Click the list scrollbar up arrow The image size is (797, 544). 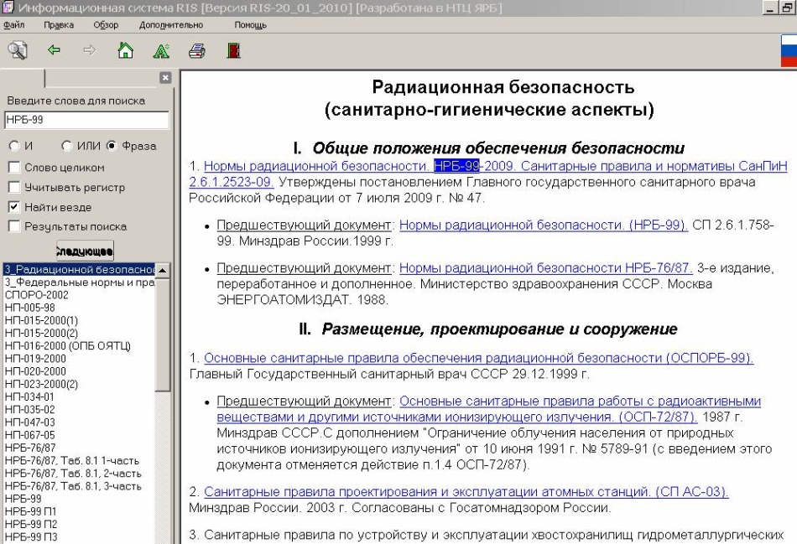pyautogui.click(x=163, y=270)
